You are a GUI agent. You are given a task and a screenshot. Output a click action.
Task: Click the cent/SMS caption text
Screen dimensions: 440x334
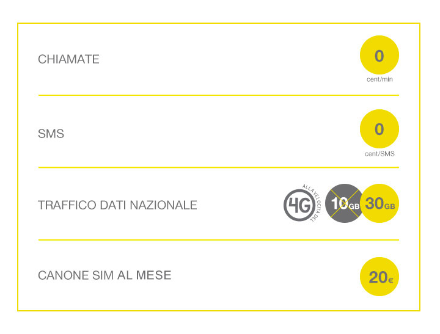[380, 154]
